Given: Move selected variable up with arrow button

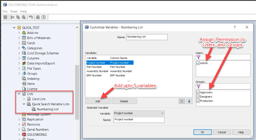Looking at the screenshot, I should (182, 101).
